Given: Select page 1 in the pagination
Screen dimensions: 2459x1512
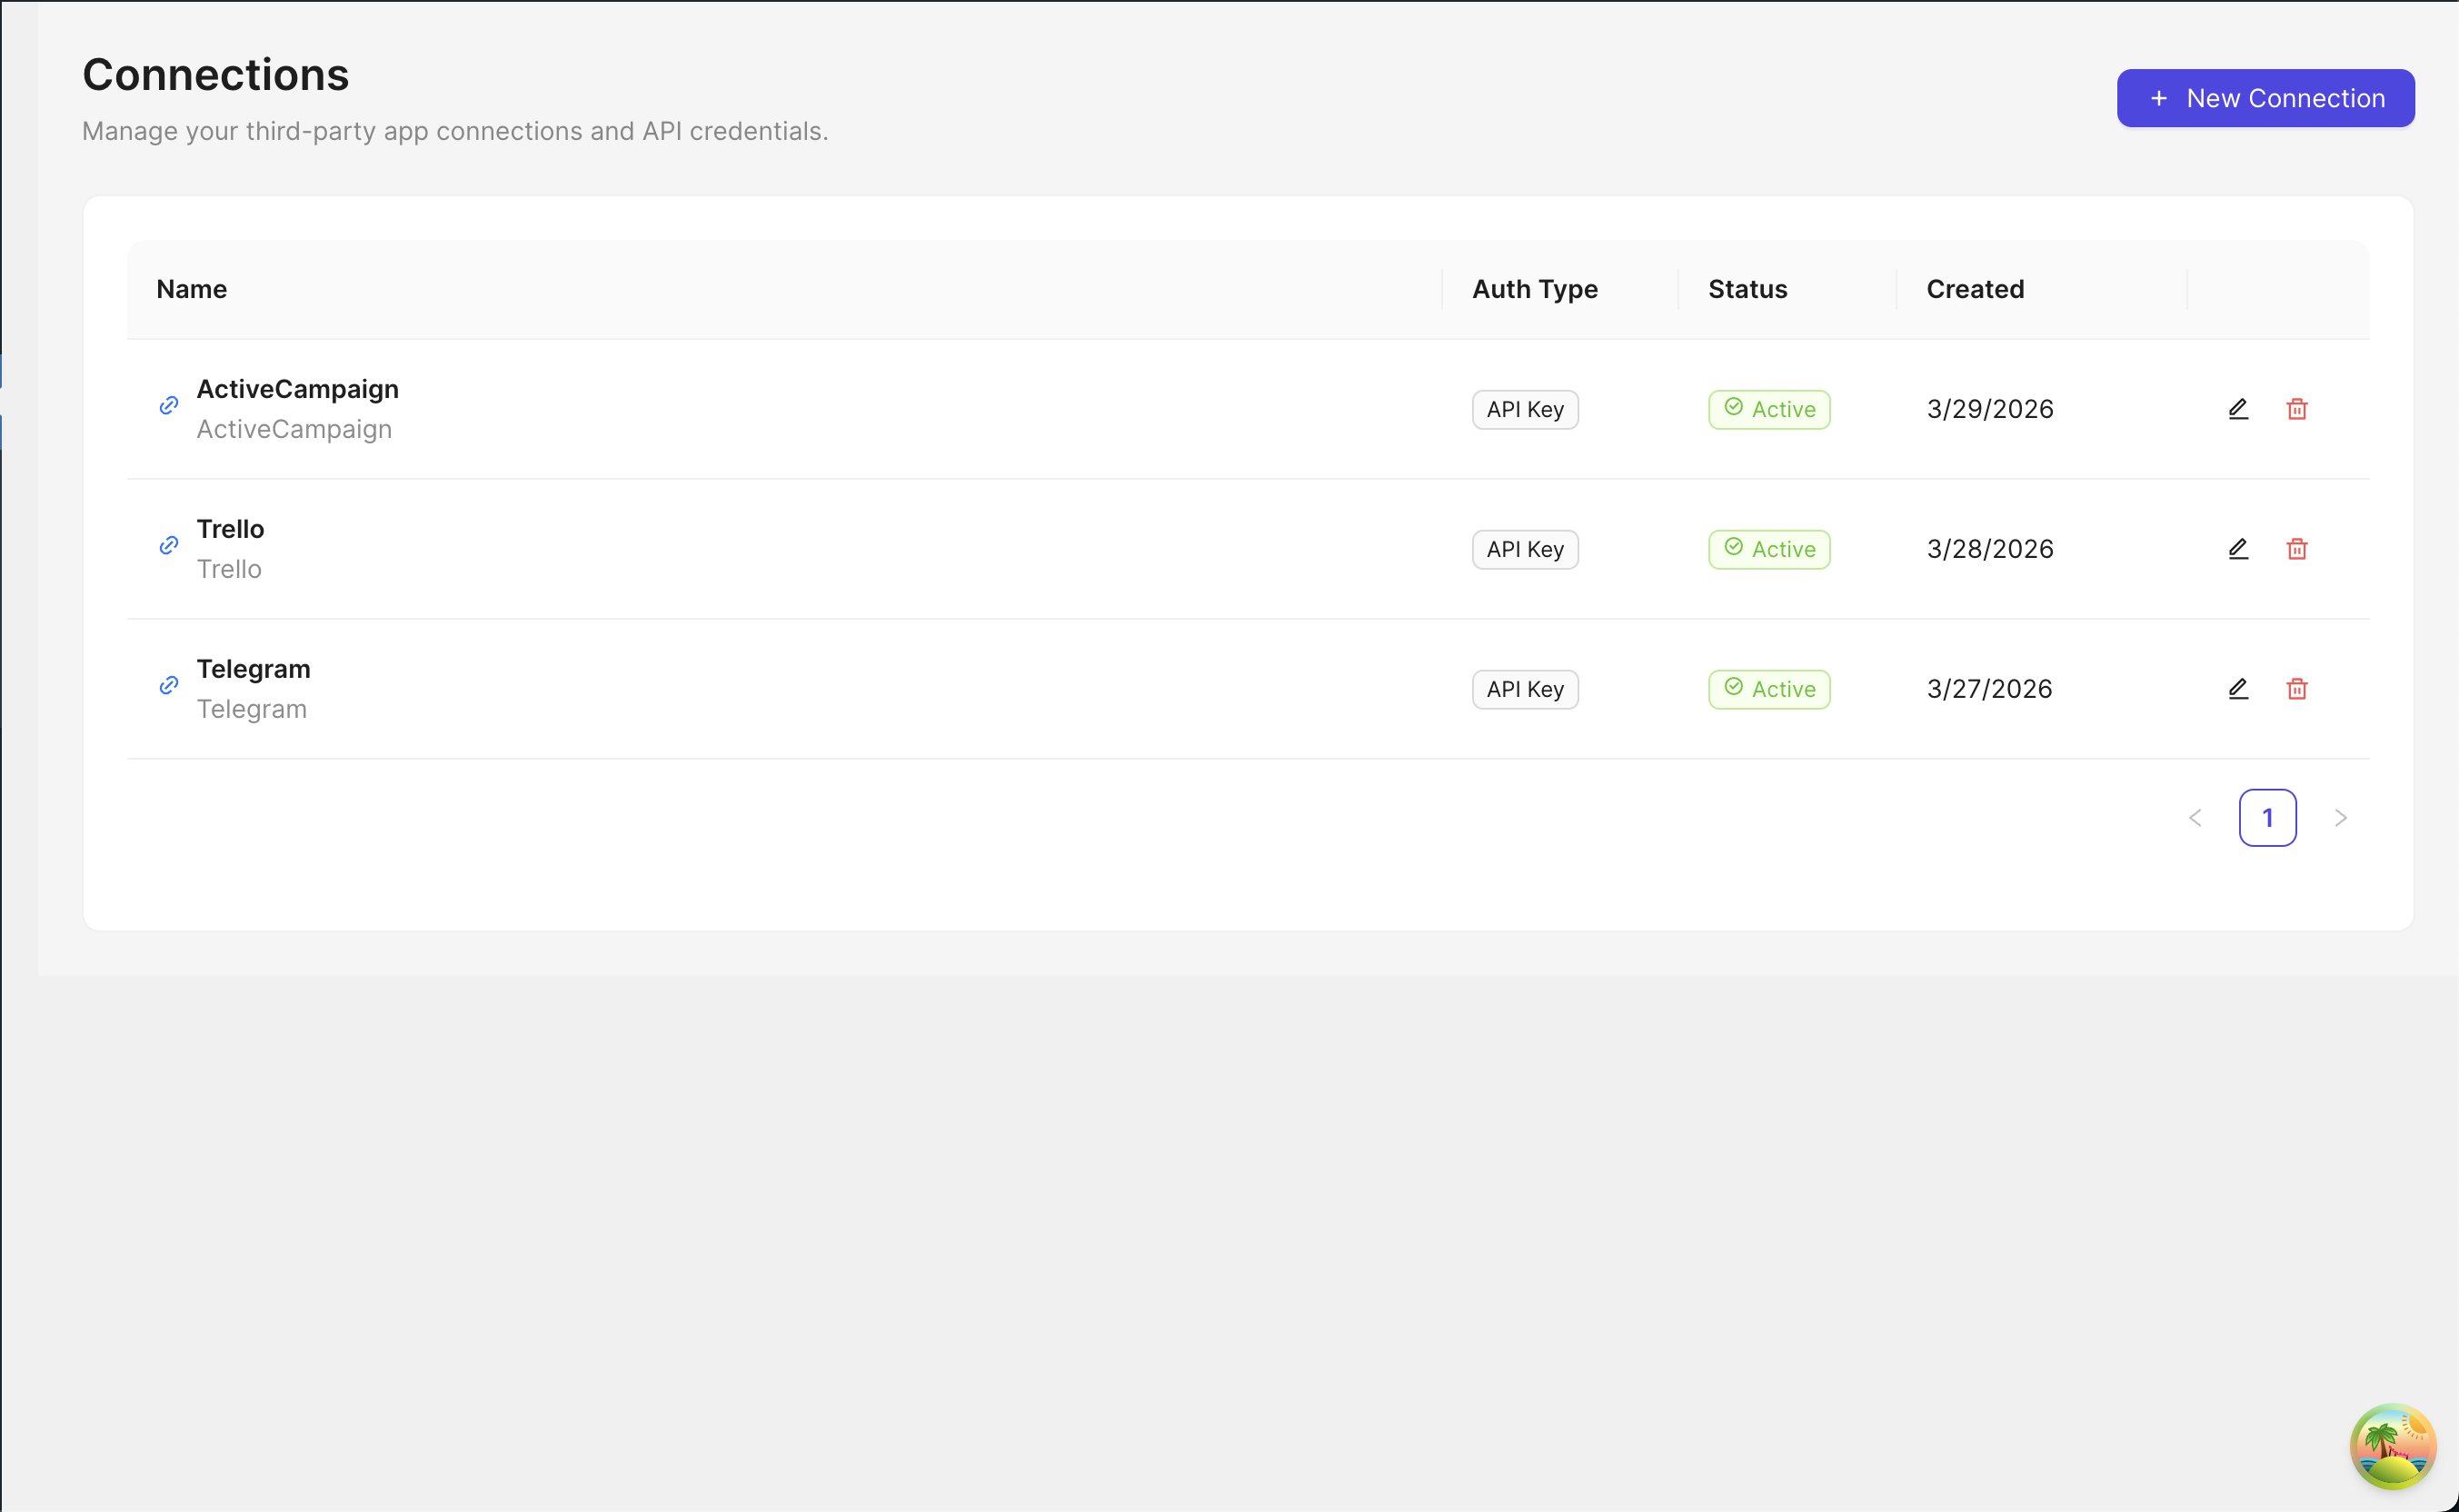Looking at the screenshot, I should pos(2268,817).
